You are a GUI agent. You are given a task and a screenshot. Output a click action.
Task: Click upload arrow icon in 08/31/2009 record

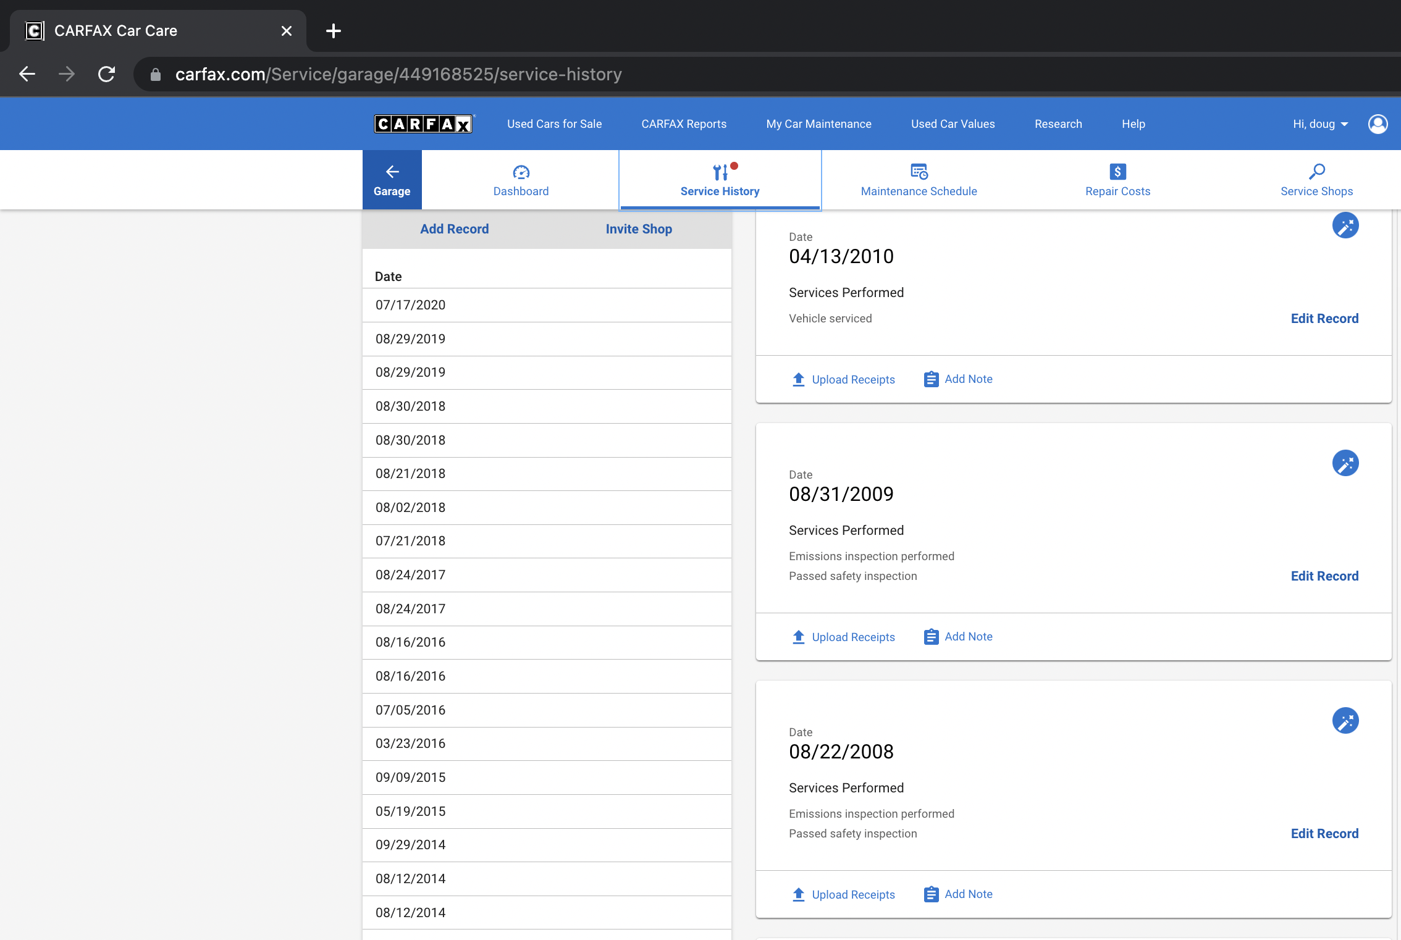pos(799,637)
